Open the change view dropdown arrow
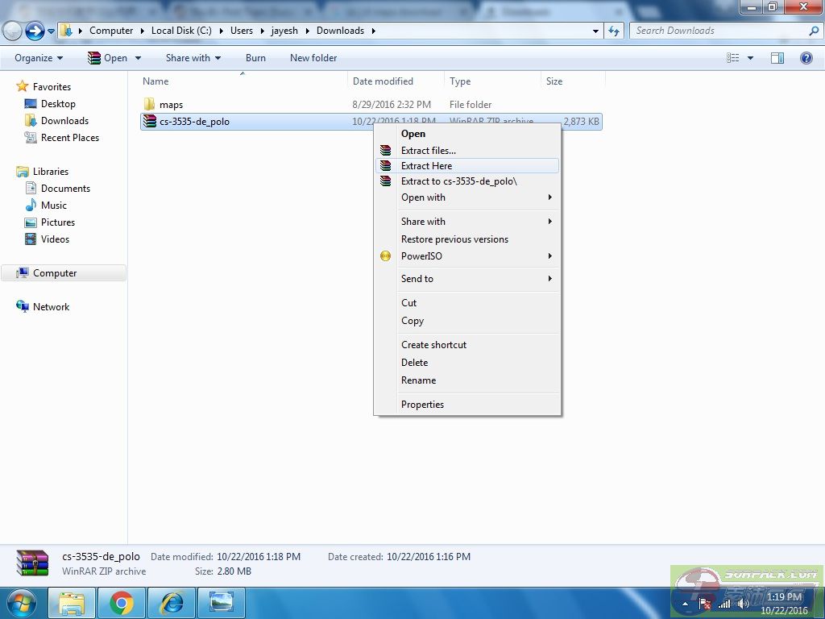The height and width of the screenshot is (619, 825). 751,58
